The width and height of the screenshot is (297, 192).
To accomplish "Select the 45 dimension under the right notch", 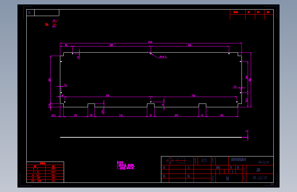I will (202, 115).
